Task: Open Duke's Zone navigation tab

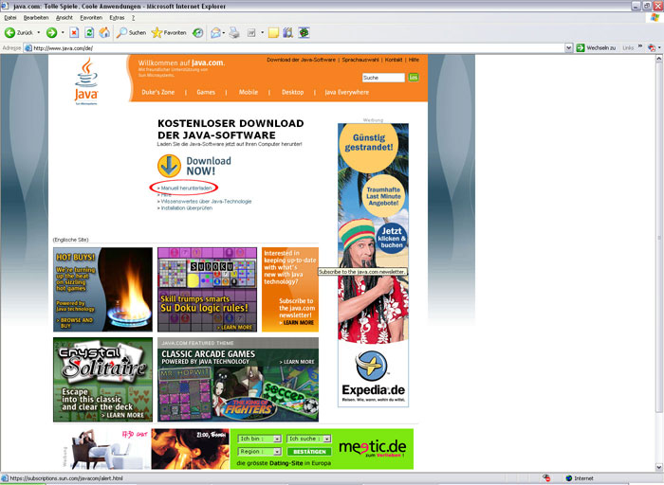Action: coord(158,92)
